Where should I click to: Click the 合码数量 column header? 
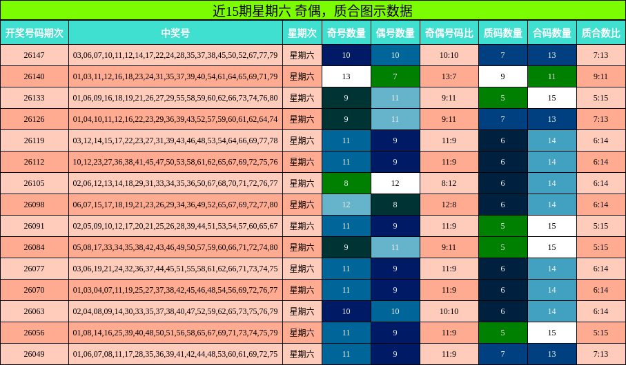(x=551, y=32)
